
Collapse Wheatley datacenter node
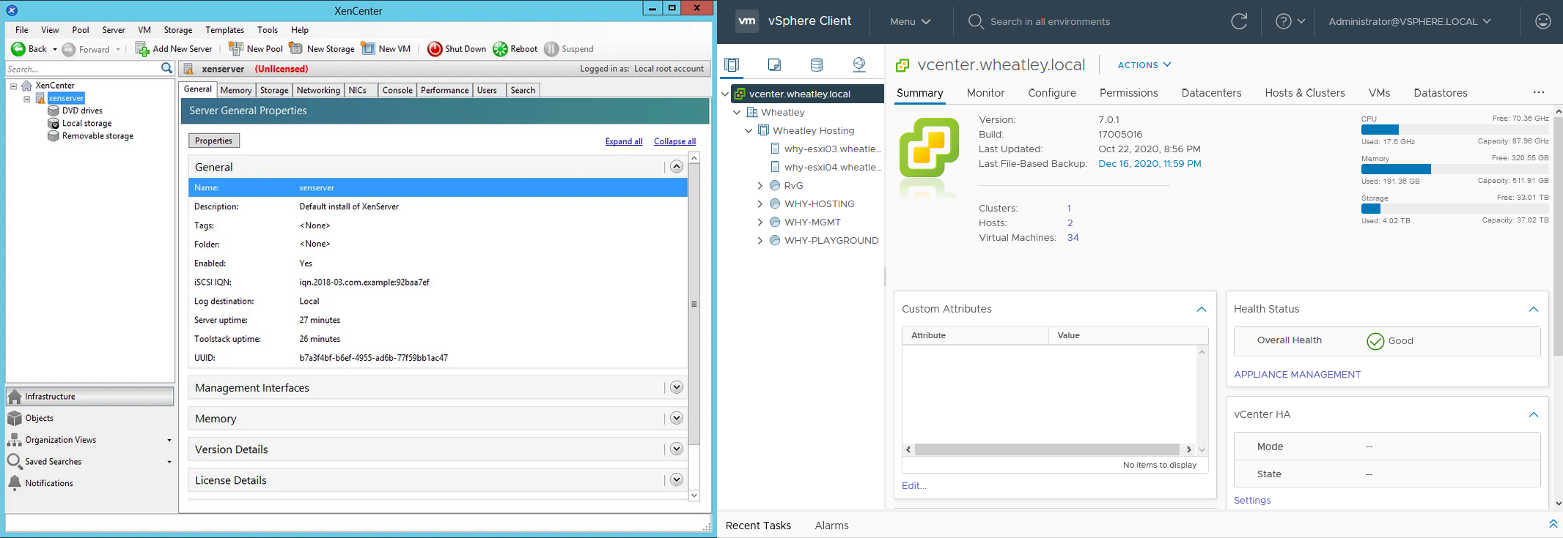point(737,113)
